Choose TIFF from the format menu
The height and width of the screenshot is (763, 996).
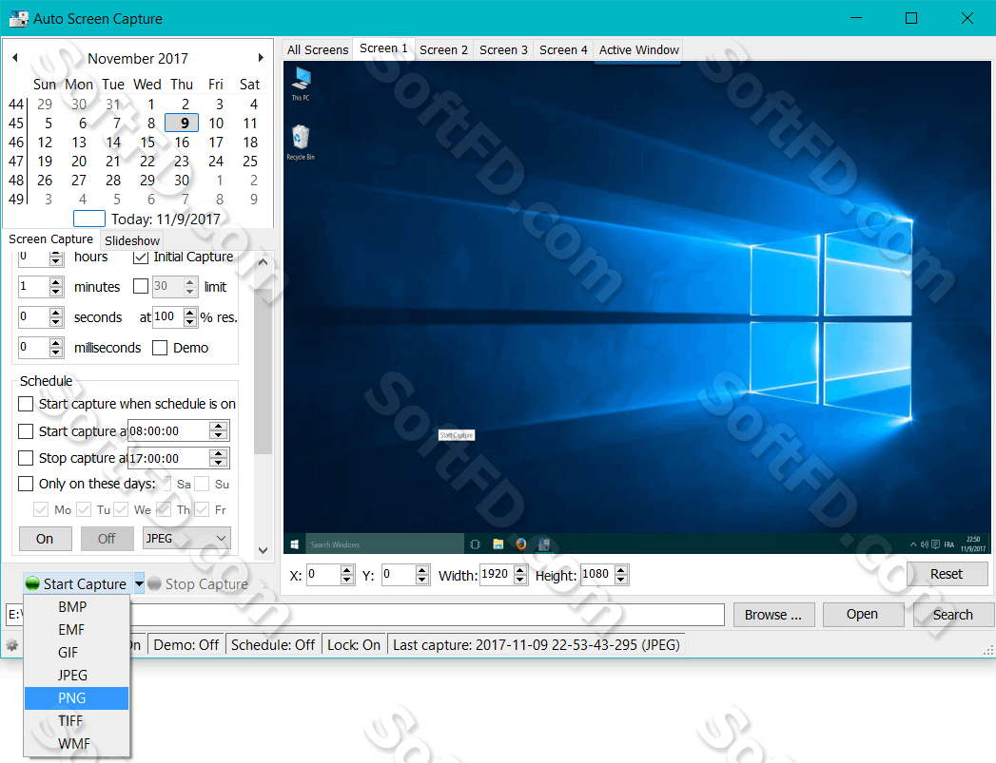click(76, 721)
